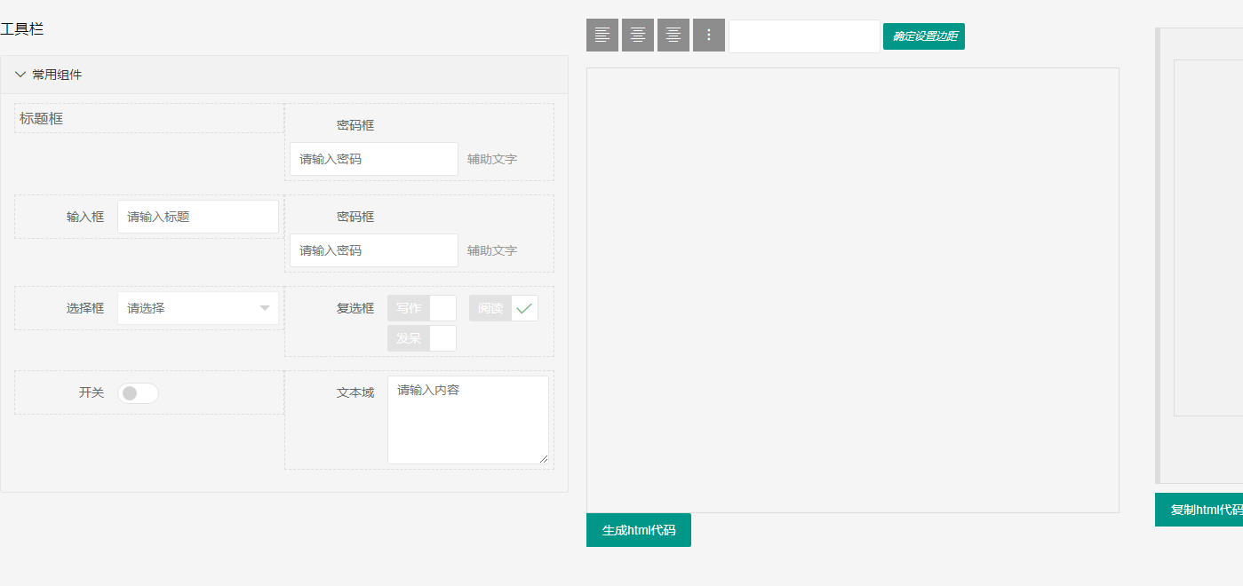Click the 输入框 label
The image size is (1243, 586).
coord(85,217)
